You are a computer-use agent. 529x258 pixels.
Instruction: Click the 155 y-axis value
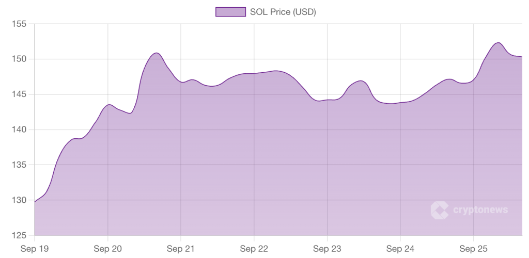(20, 24)
